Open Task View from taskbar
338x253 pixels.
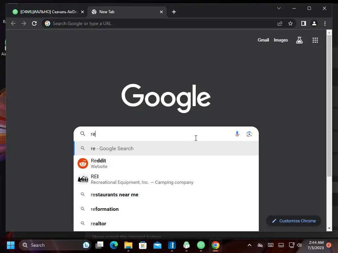(x=99, y=245)
